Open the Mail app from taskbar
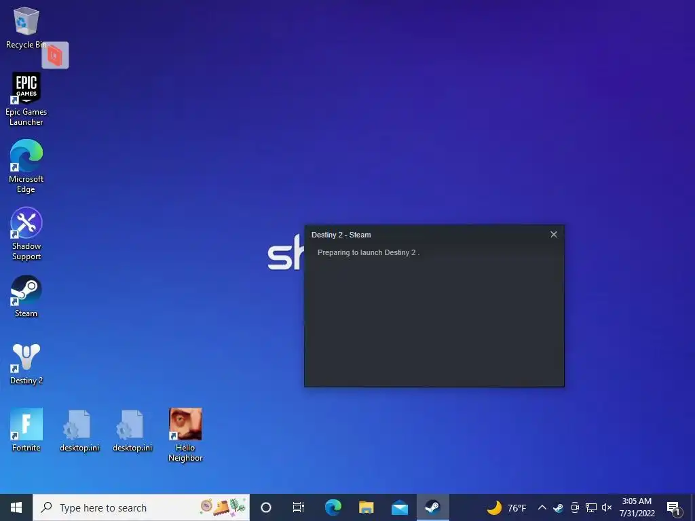This screenshot has height=521, width=695. [399, 507]
